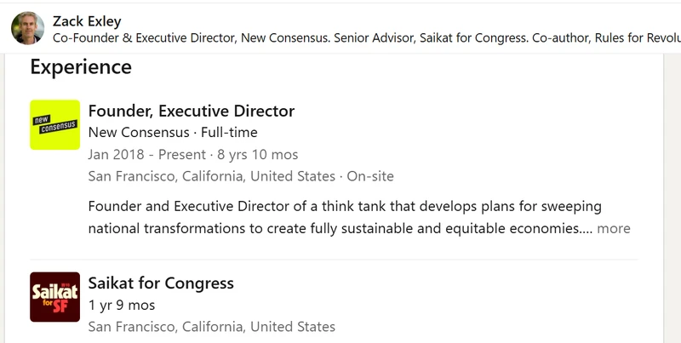Click the "1 yr 9 mos" duration
Viewport: 681px width, 343px height.
[122, 306]
